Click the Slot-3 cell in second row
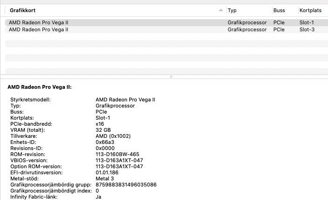 [307, 29]
